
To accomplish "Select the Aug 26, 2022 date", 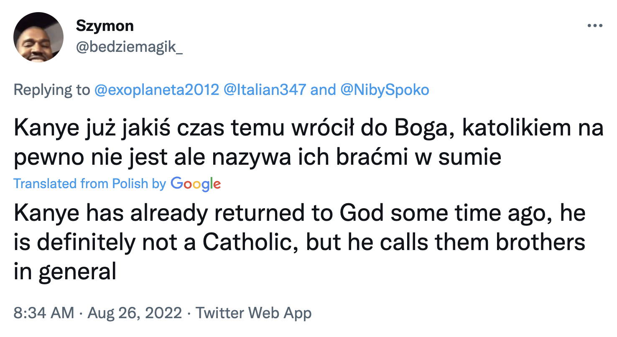I will coord(135,313).
